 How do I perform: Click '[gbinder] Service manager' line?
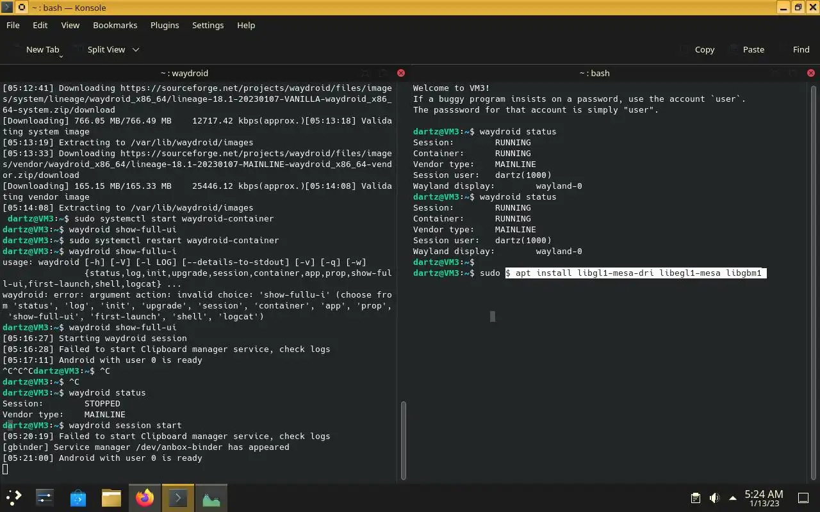(146, 447)
